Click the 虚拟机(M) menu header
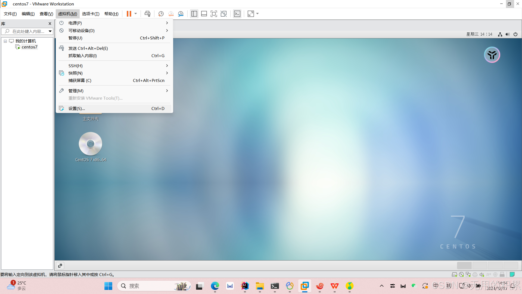The image size is (522, 294). pos(68,14)
